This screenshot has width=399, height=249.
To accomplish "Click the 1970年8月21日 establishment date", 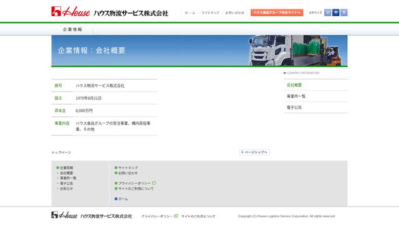I will tap(89, 98).
